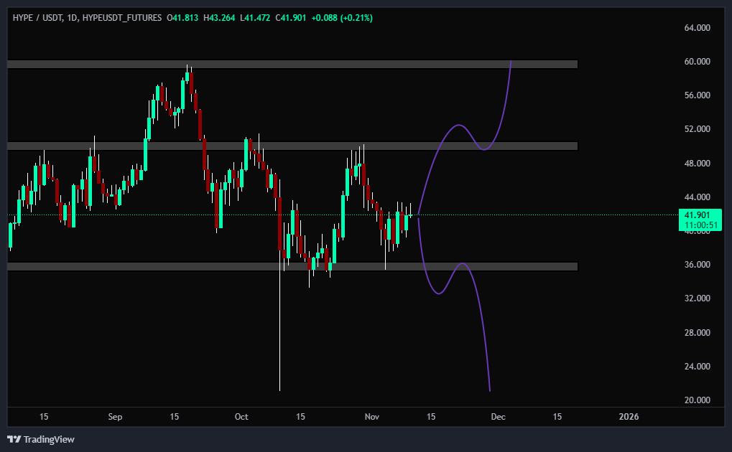The width and height of the screenshot is (732, 452).
Task: Select the gray resistance zone near 60.000
Action: click(287, 65)
